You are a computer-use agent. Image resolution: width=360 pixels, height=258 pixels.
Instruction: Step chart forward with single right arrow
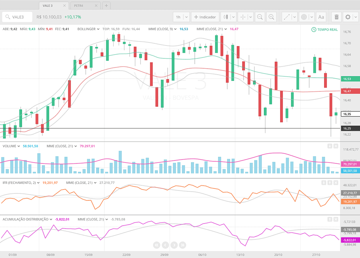click(x=174, y=245)
